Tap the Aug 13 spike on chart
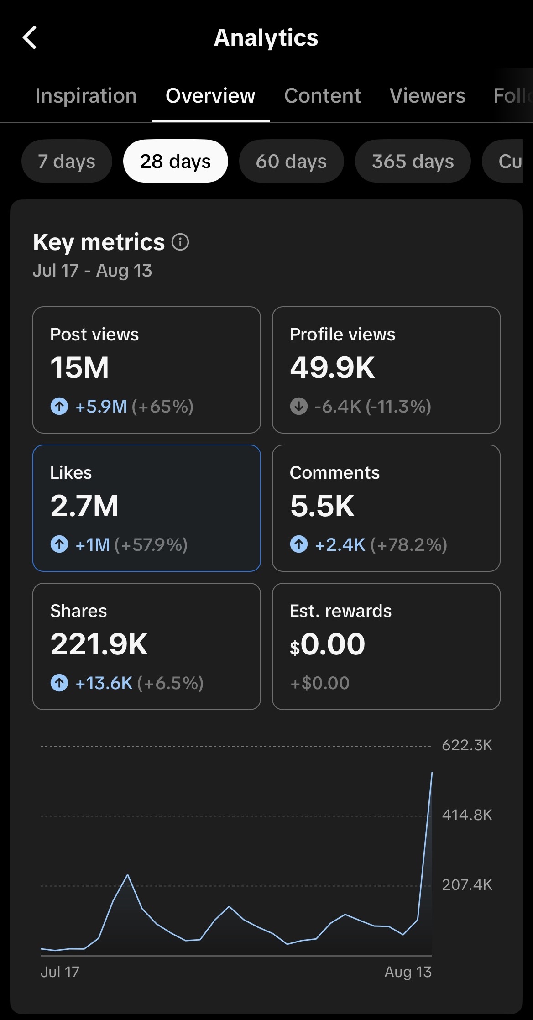The image size is (533, 1020). pyautogui.click(x=432, y=773)
